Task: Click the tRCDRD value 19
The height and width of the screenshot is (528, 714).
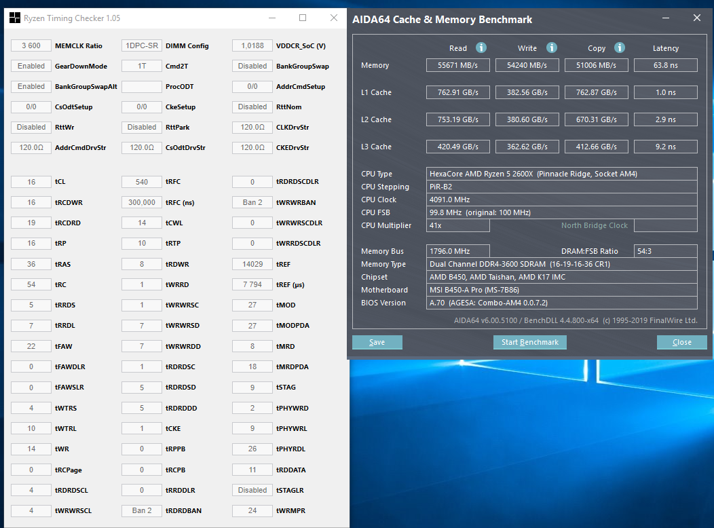Action: pos(31,223)
